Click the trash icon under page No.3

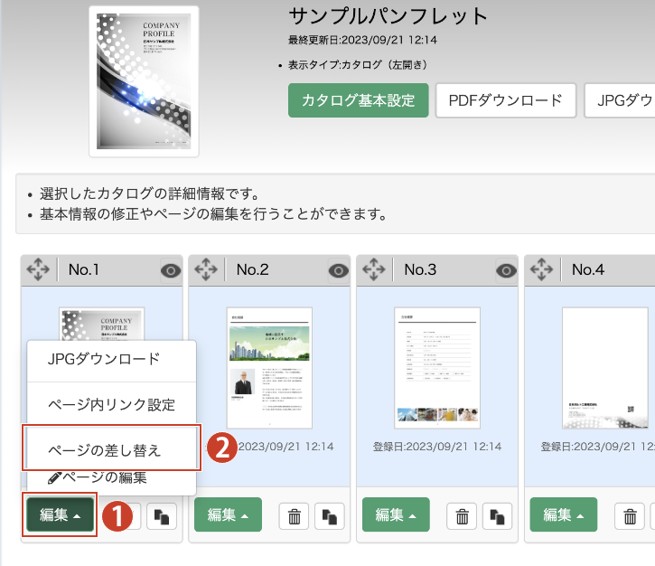point(462,515)
